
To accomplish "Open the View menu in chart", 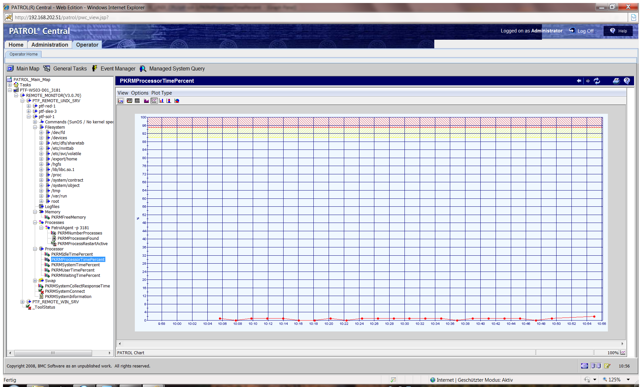I will click(x=123, y=93).
